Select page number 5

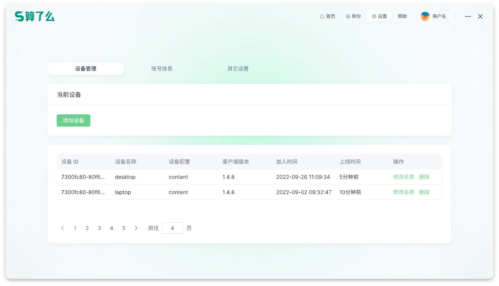pos(124,228)
